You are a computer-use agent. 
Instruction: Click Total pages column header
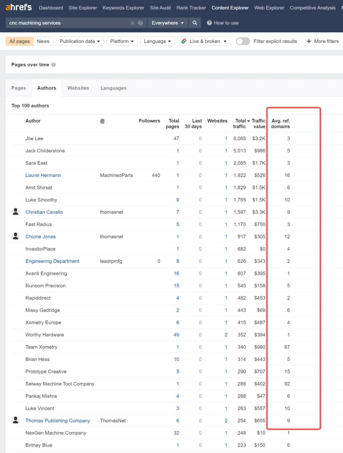pyautogui.click(x=172, y=123)
